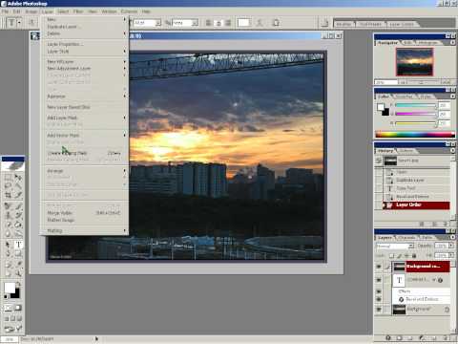Image resolution: width=458 pixels, height=344 pixels.
Task: Toggle lock transparent pixels in Layers panel
Action: [392, 255]
